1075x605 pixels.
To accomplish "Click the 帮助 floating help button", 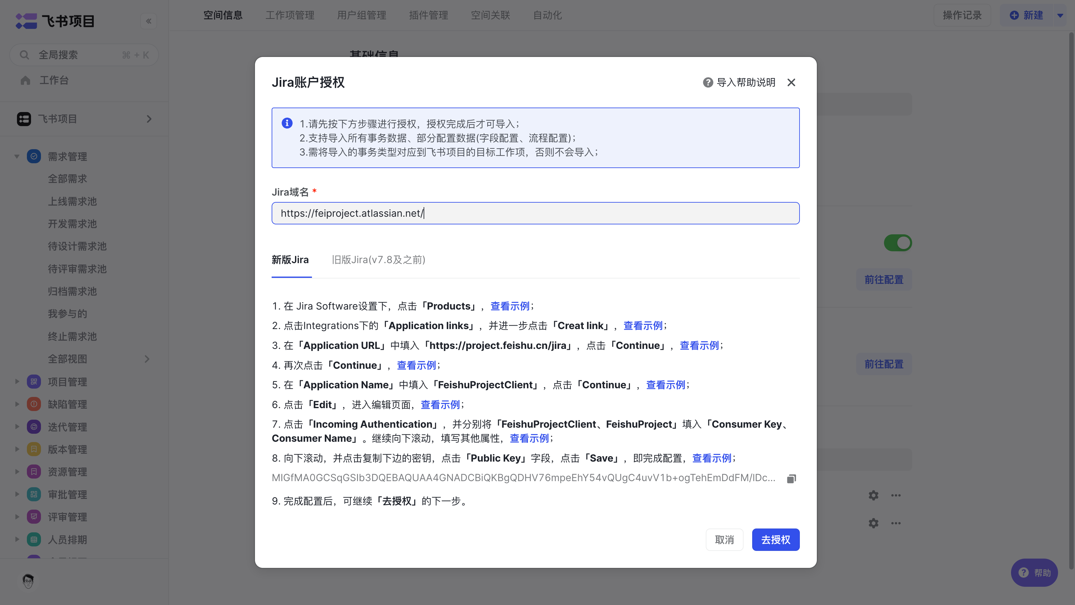I will point(1034,573).
